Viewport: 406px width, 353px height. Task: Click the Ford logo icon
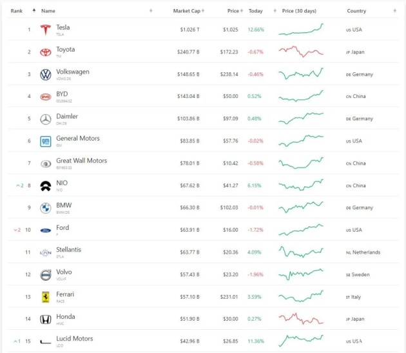pyautogui.click(x=45, y=230)
